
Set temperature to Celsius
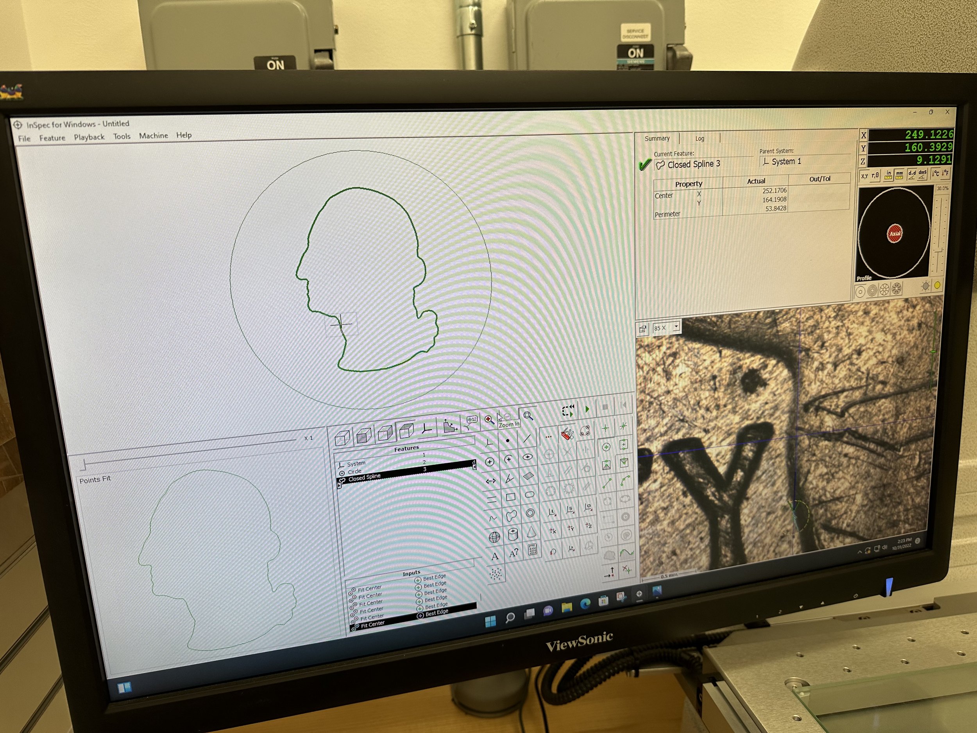click(935, 173)
